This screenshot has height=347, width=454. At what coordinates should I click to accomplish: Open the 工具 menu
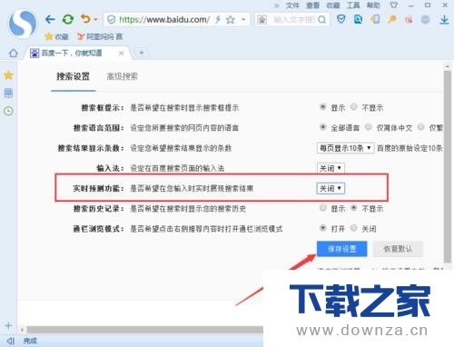[353, 5]
